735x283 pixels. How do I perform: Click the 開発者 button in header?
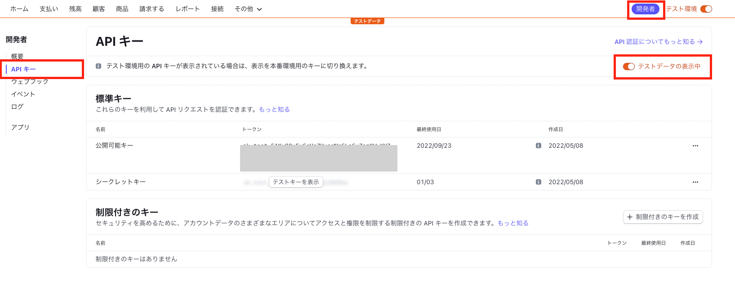click(645, 9)
